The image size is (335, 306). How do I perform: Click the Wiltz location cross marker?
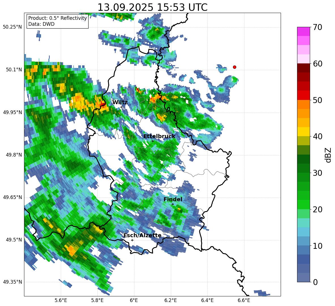pos(122,107)
